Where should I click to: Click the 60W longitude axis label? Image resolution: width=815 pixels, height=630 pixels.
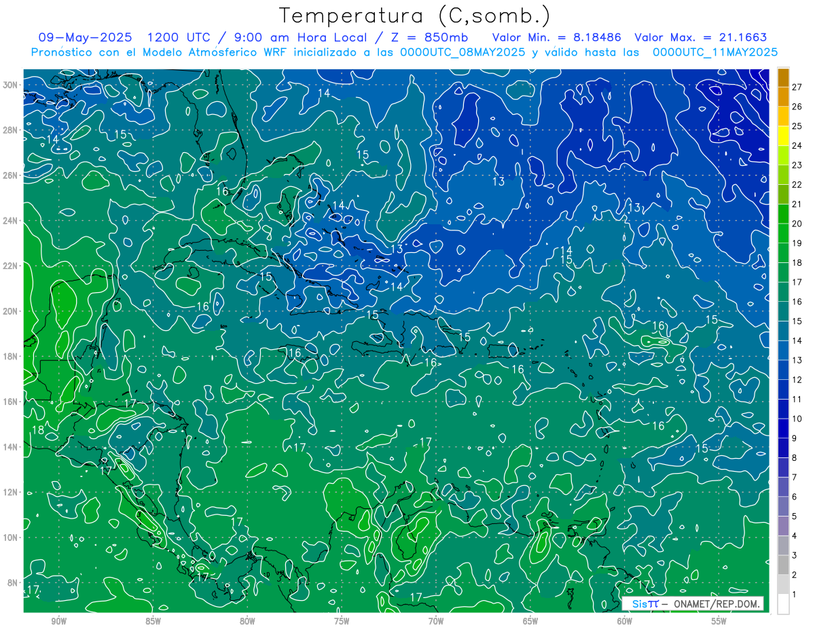625,621
